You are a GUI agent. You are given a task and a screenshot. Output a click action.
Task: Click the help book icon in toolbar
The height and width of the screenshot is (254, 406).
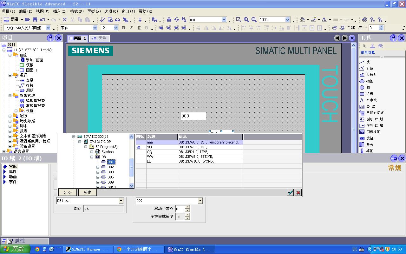click(365, 20)
